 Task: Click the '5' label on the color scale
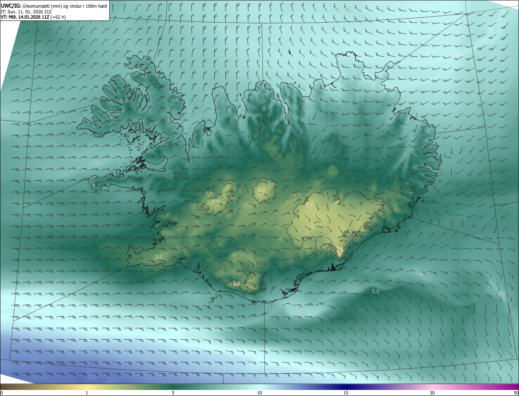(x=173, y=393)
